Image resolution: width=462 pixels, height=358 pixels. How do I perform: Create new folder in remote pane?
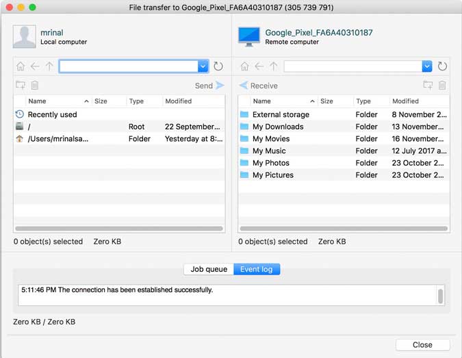click(x=428, y=86)
